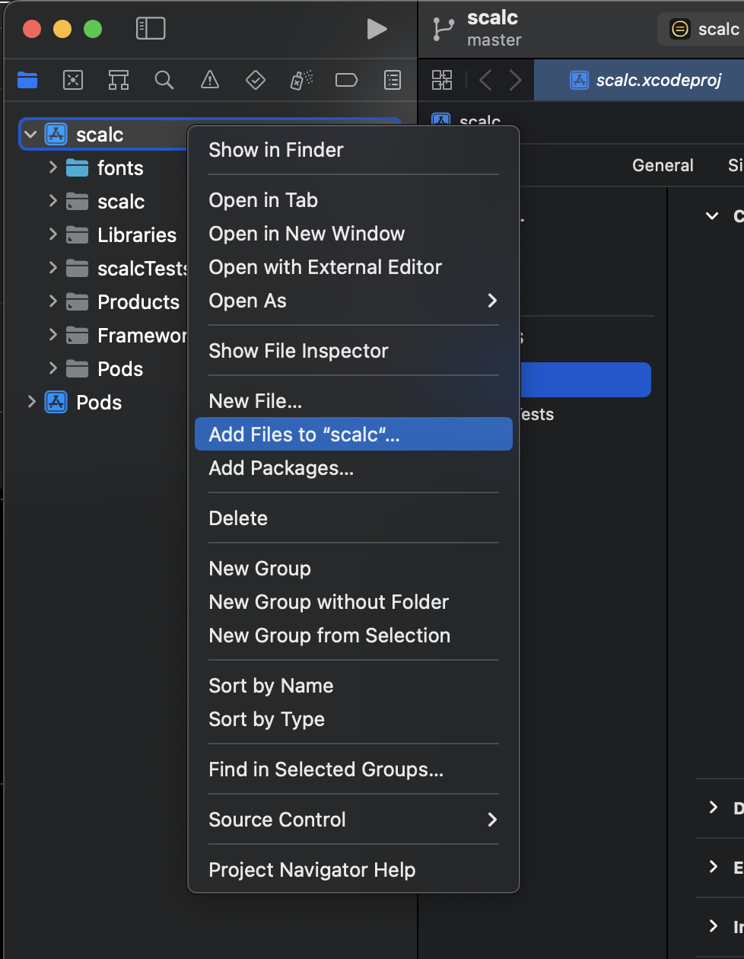This screenshot has width=744, height=959.
Task: Select the Pods project in navigator
Action: [x=99, y=403]
